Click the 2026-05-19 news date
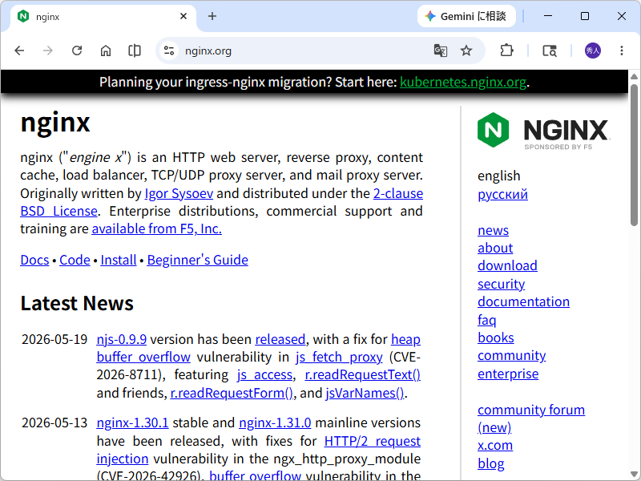The image size is (641, 481). click(x=54, y=339)
